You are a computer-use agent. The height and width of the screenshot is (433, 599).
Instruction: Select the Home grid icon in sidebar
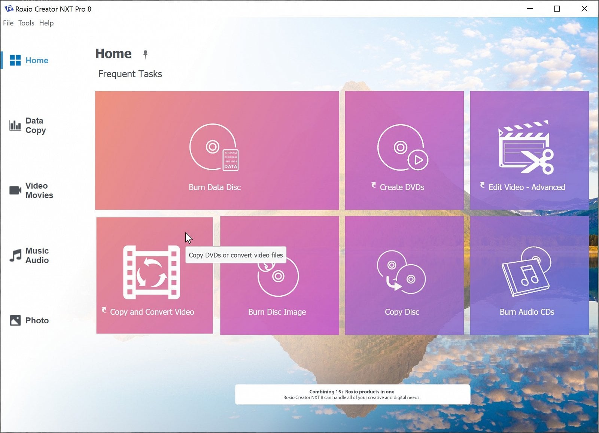[15, 60]
